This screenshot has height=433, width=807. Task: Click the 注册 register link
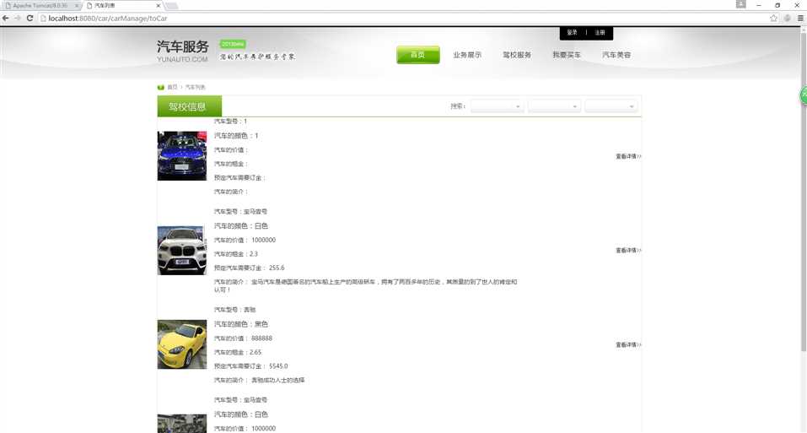tap(600, 32)
